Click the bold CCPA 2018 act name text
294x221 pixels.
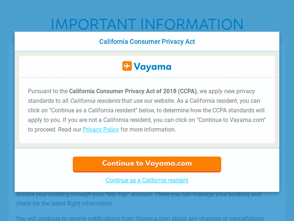pos(133,91)
